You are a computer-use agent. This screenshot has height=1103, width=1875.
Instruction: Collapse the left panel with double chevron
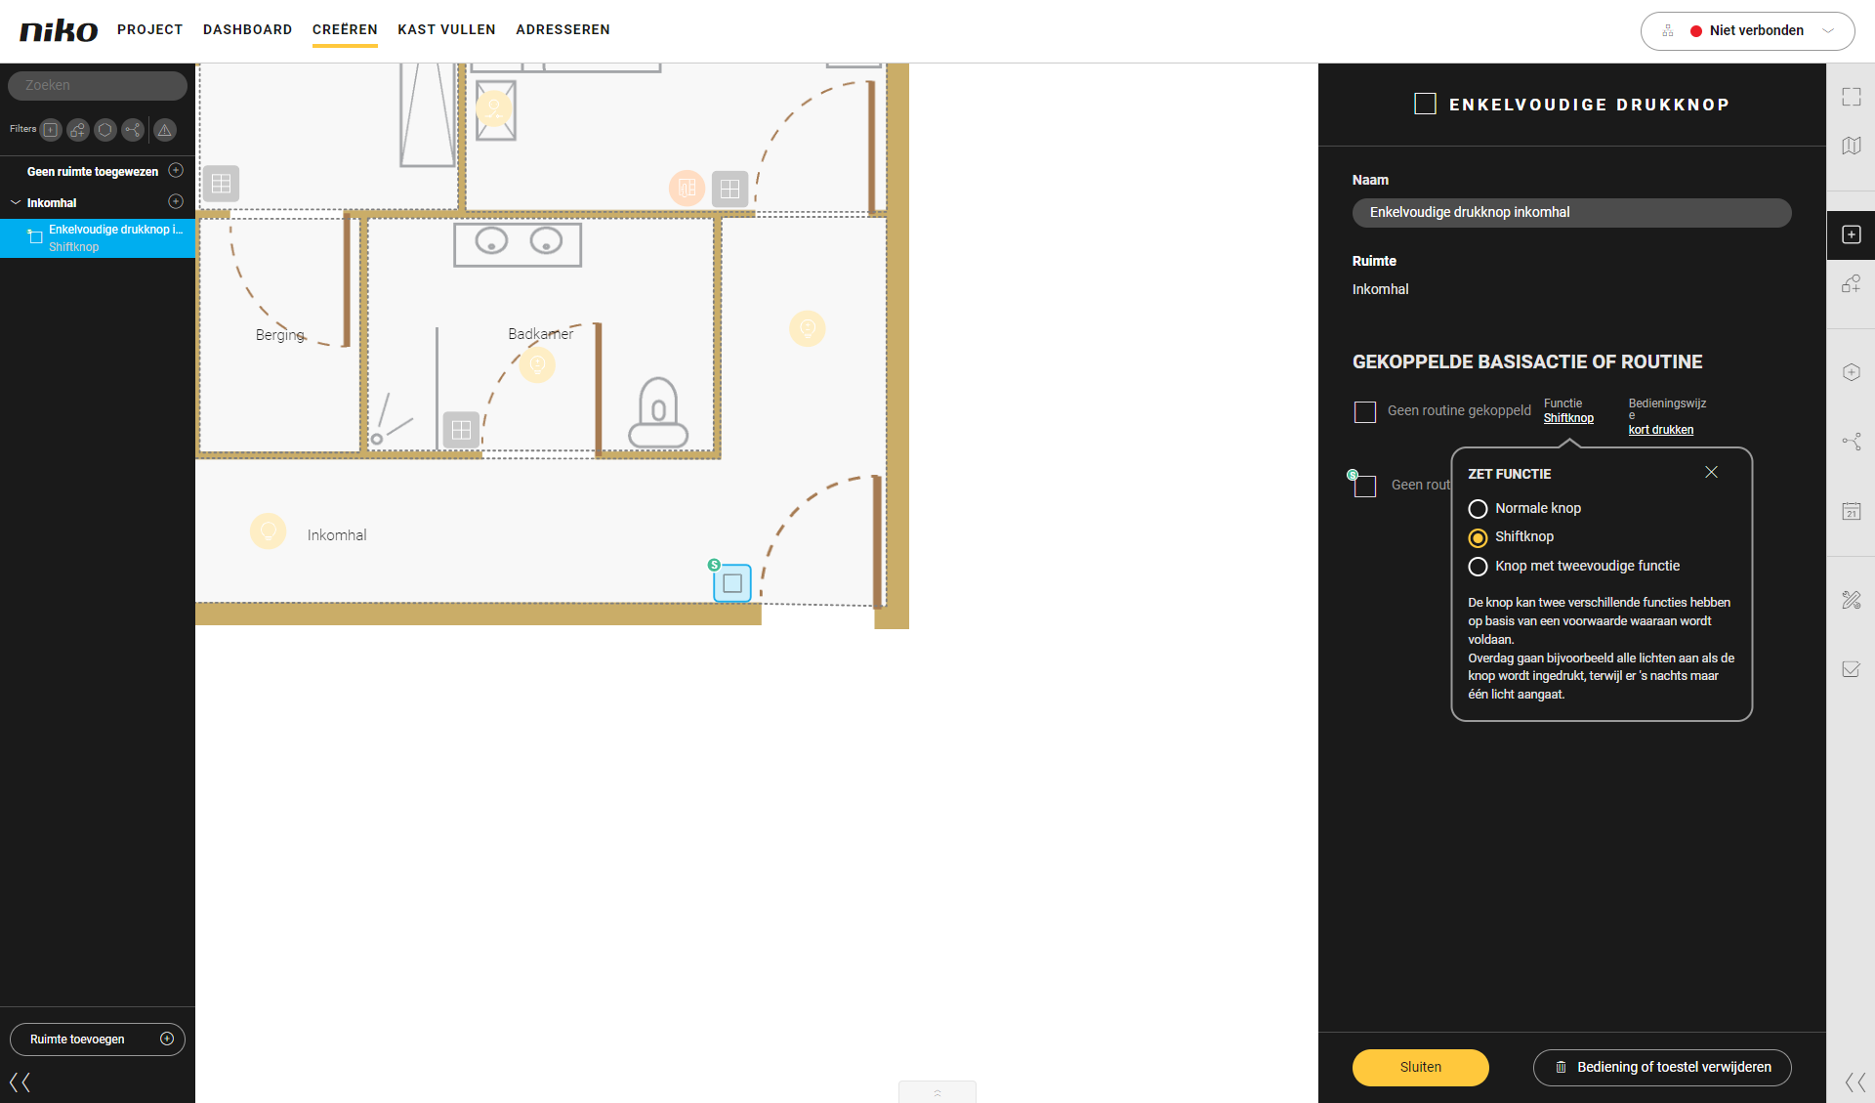click(20, 1082)
